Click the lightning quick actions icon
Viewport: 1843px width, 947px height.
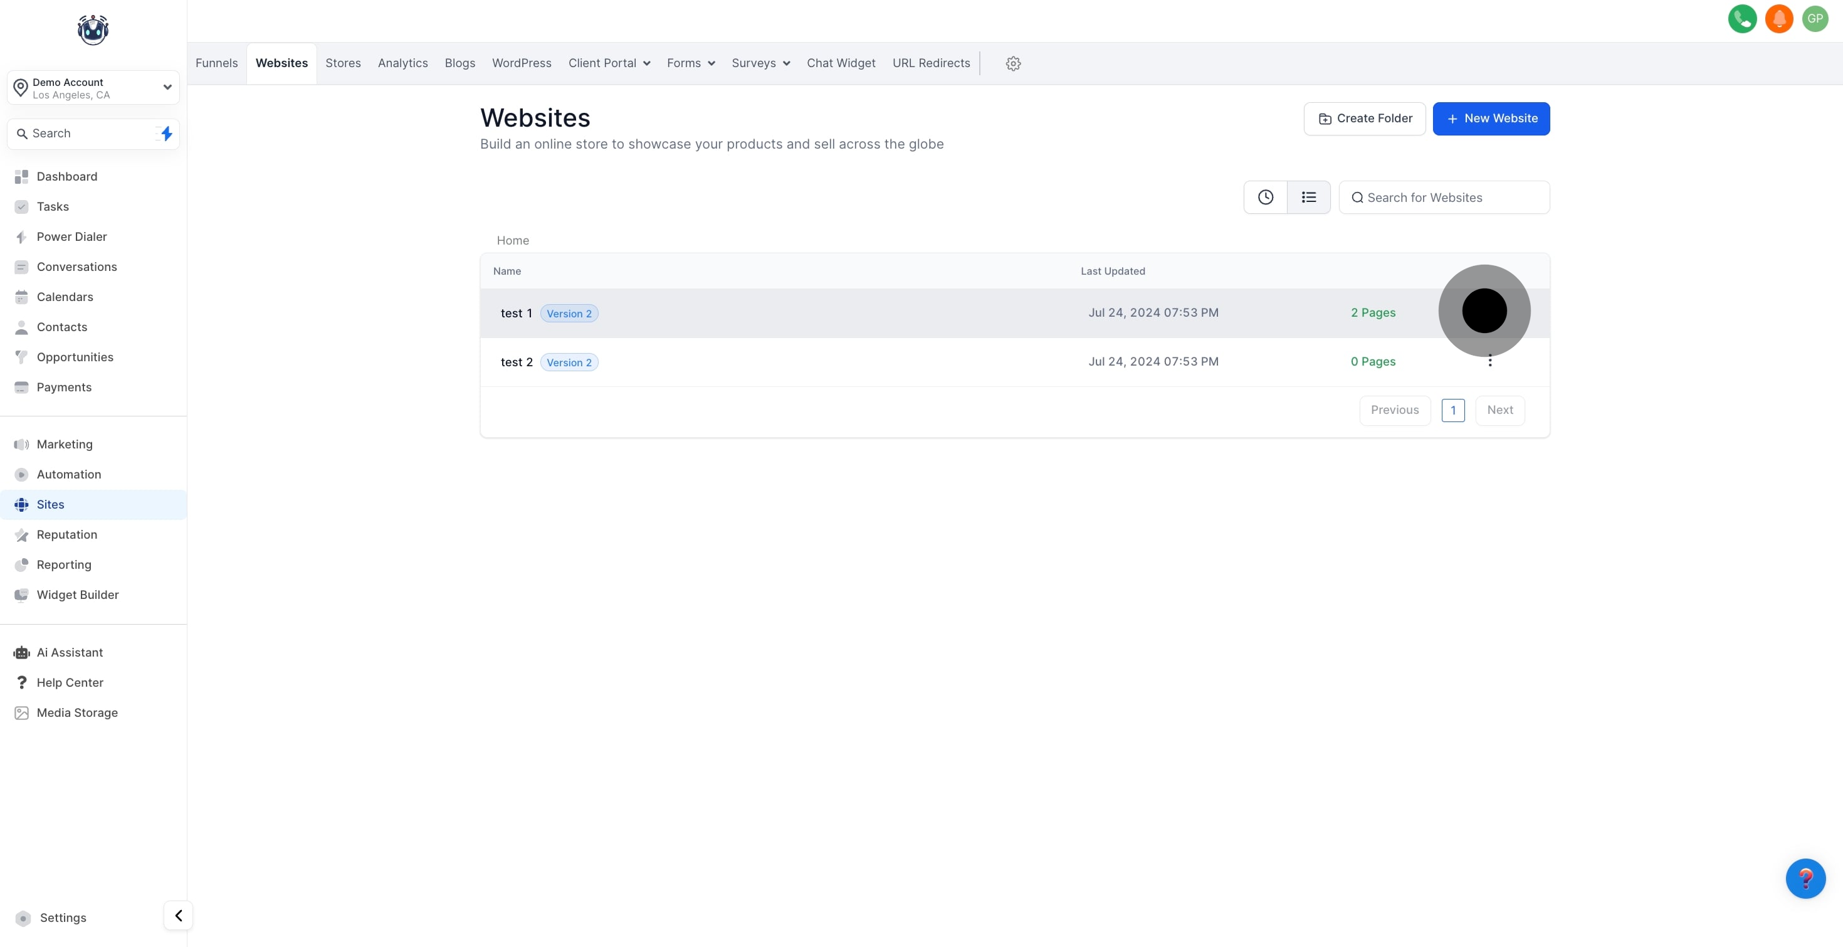click(166, 134)
